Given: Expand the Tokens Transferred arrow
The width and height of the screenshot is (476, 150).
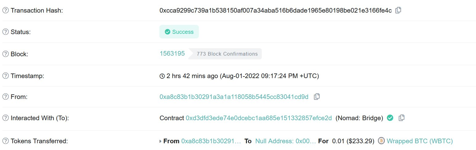Looking at the screenshot, I should pyautogui.click(x=160, y=141).
